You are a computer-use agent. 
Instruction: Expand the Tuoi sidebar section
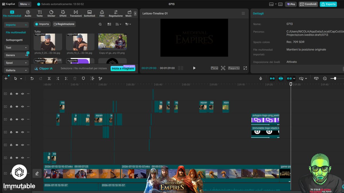[x=16, y=47]
